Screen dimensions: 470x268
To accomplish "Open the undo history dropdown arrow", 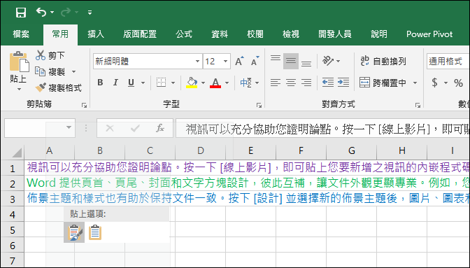I will 52,13.
